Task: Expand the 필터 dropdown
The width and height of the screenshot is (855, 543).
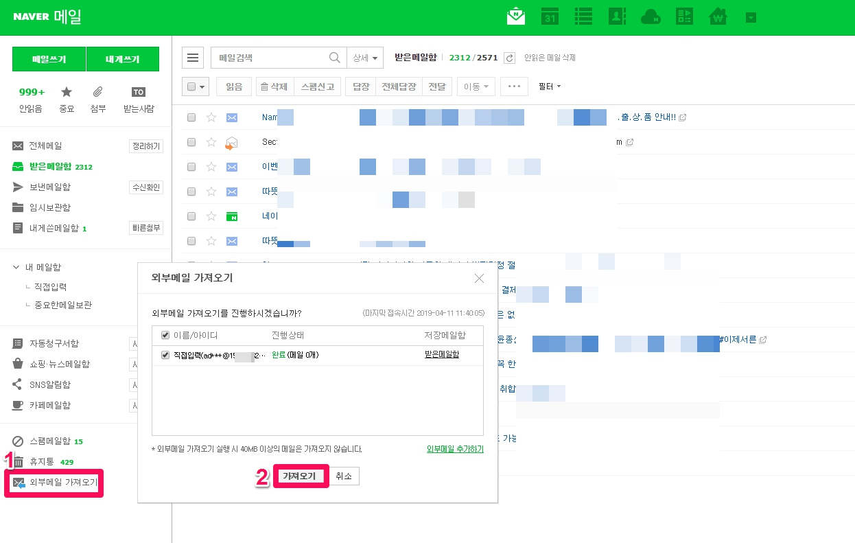Action: [x=550, y=86]
